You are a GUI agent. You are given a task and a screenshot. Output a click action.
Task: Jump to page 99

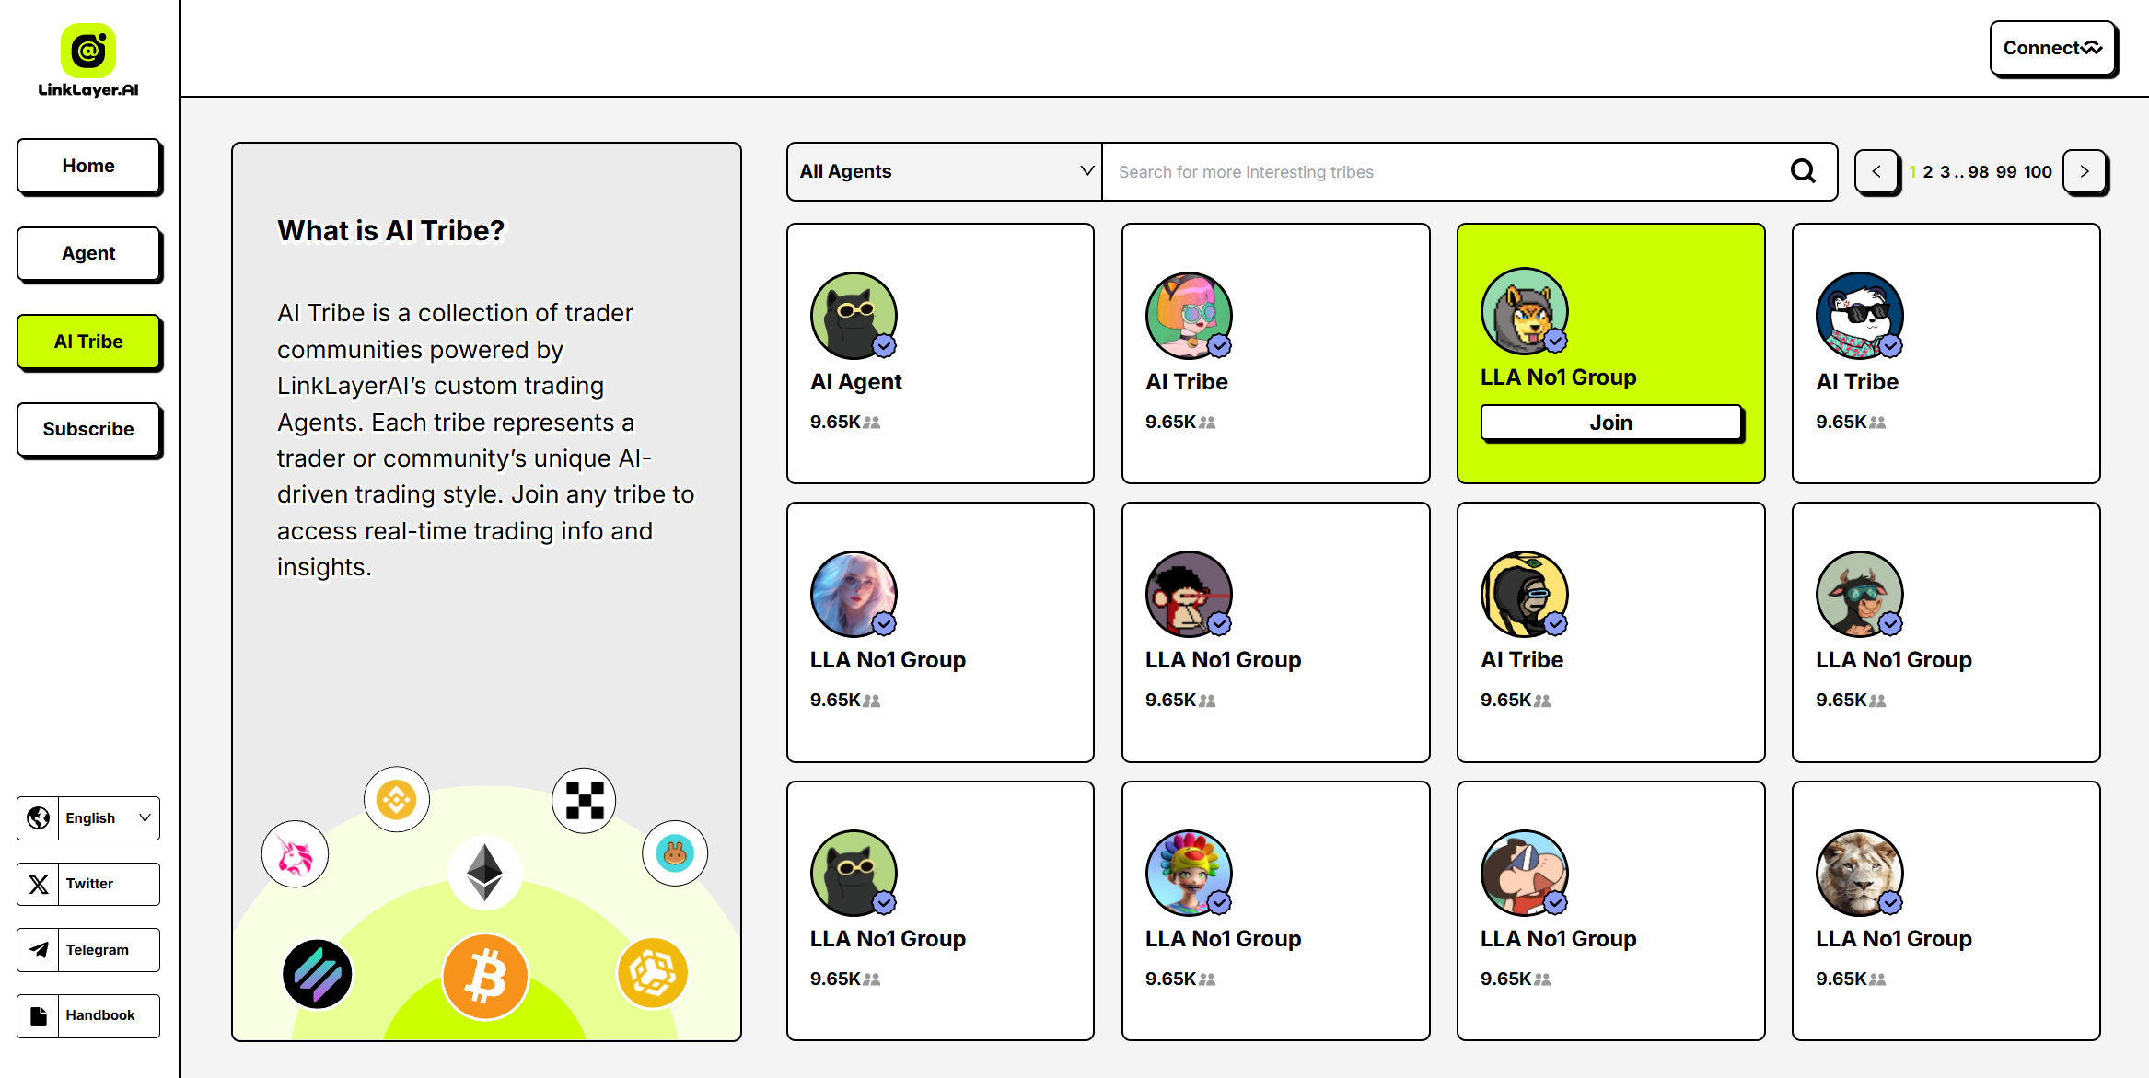(2006, 172)
